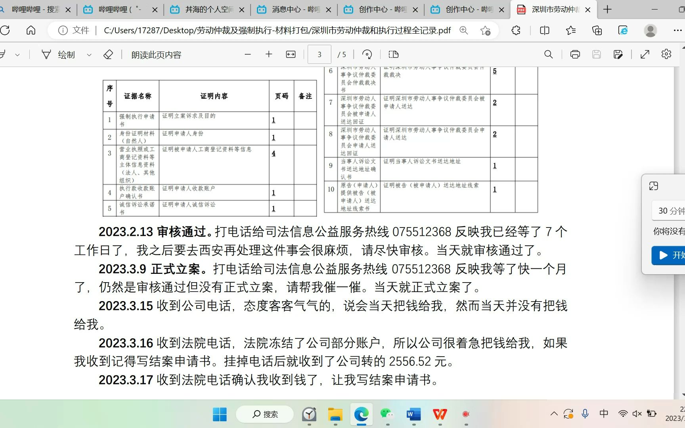Zoom out the PDF document
Screen dimensions: 685x428
tap(248, 55)
